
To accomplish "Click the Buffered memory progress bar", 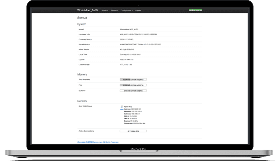I will click(133, 91).
